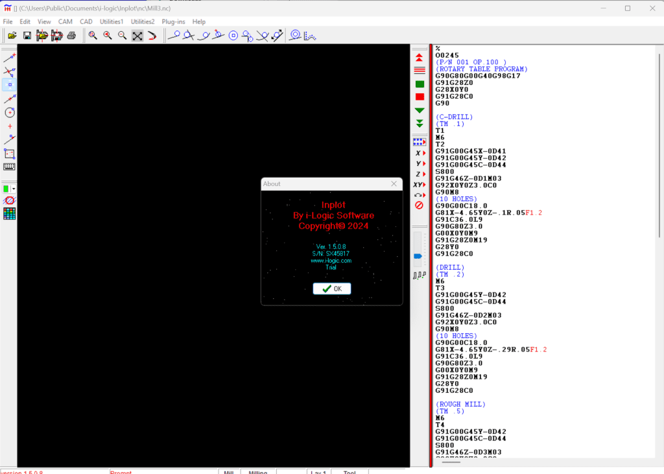Expand the Utilities1 menu
664x474 pixels.
111,21
